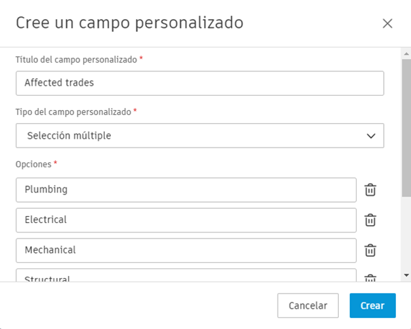The height and width of the screenshot is (329, 411).
Task: Click into the Plumbing option field
Action: 186,190
